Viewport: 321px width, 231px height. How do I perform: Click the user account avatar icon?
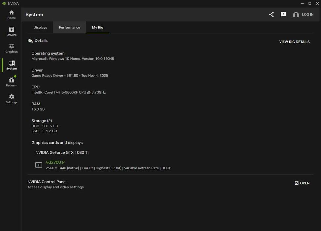296,15
